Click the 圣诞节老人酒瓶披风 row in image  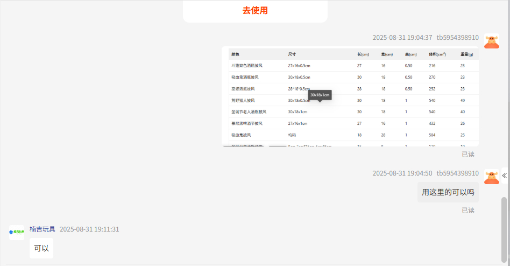pyautogui.click(x=249, y=112)
